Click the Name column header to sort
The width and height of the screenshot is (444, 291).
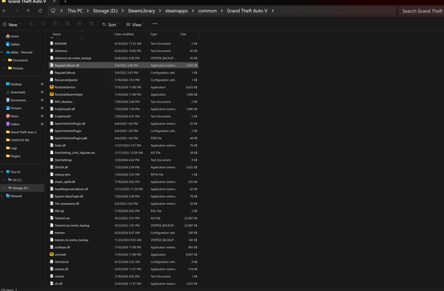click(56, 34)
